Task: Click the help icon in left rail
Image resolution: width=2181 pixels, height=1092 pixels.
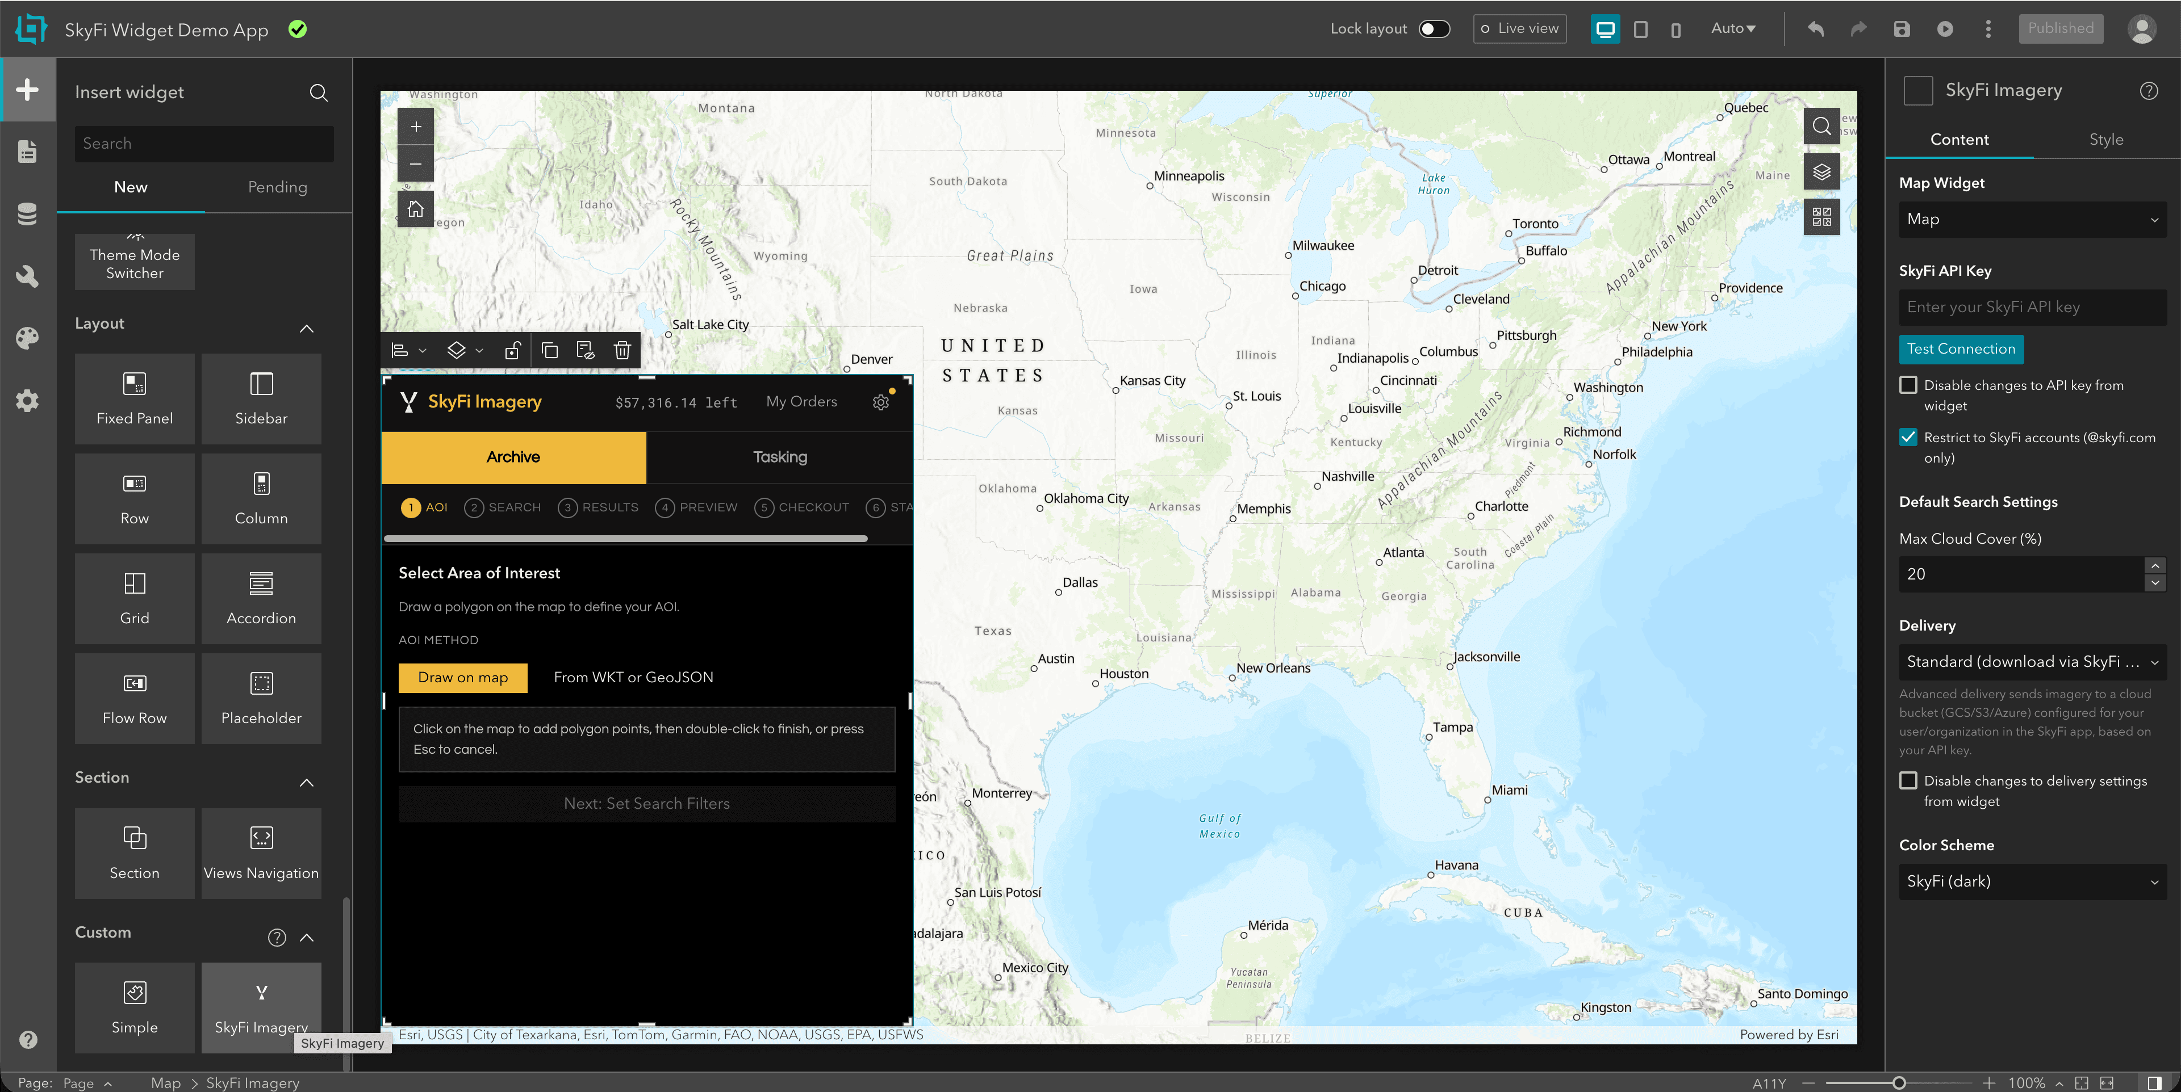Action: [28, 1040]
